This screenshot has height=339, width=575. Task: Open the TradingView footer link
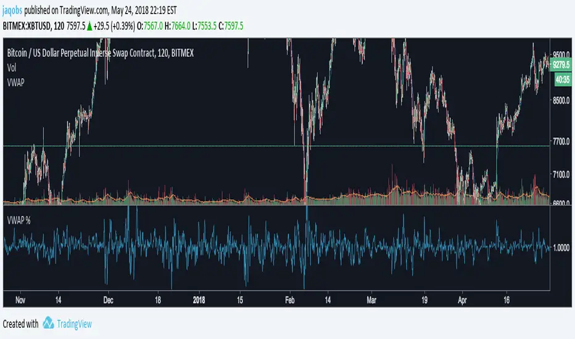coord(75,324)
